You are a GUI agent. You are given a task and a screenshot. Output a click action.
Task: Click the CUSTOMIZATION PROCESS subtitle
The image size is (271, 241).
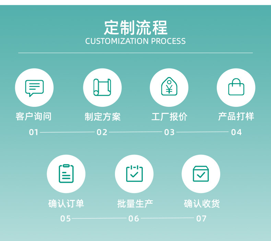tap(135, 41)
